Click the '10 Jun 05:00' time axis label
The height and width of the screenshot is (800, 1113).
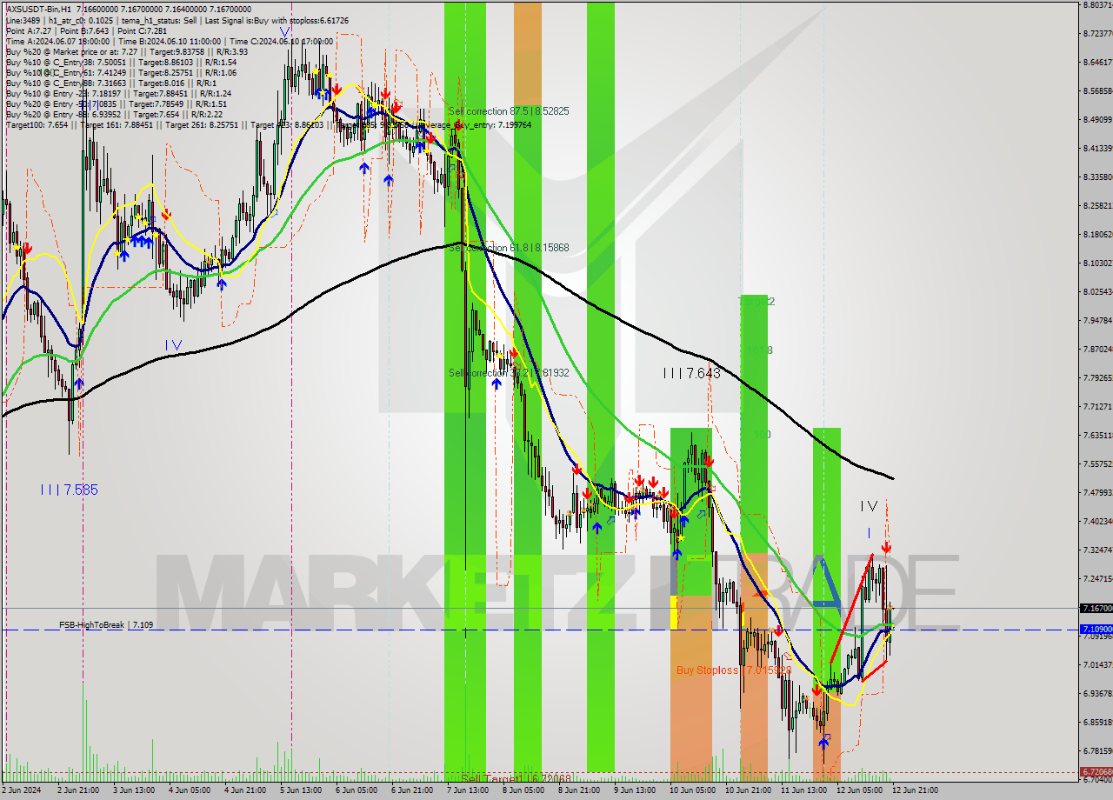(x=690, y=790)
